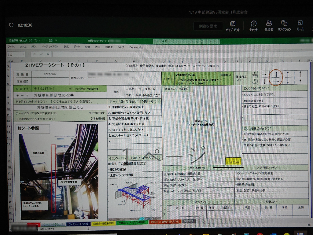Switch to the データ ribbon tab
Screen dimensions: 313x235
pyautogui.click(x=77, y=47)
